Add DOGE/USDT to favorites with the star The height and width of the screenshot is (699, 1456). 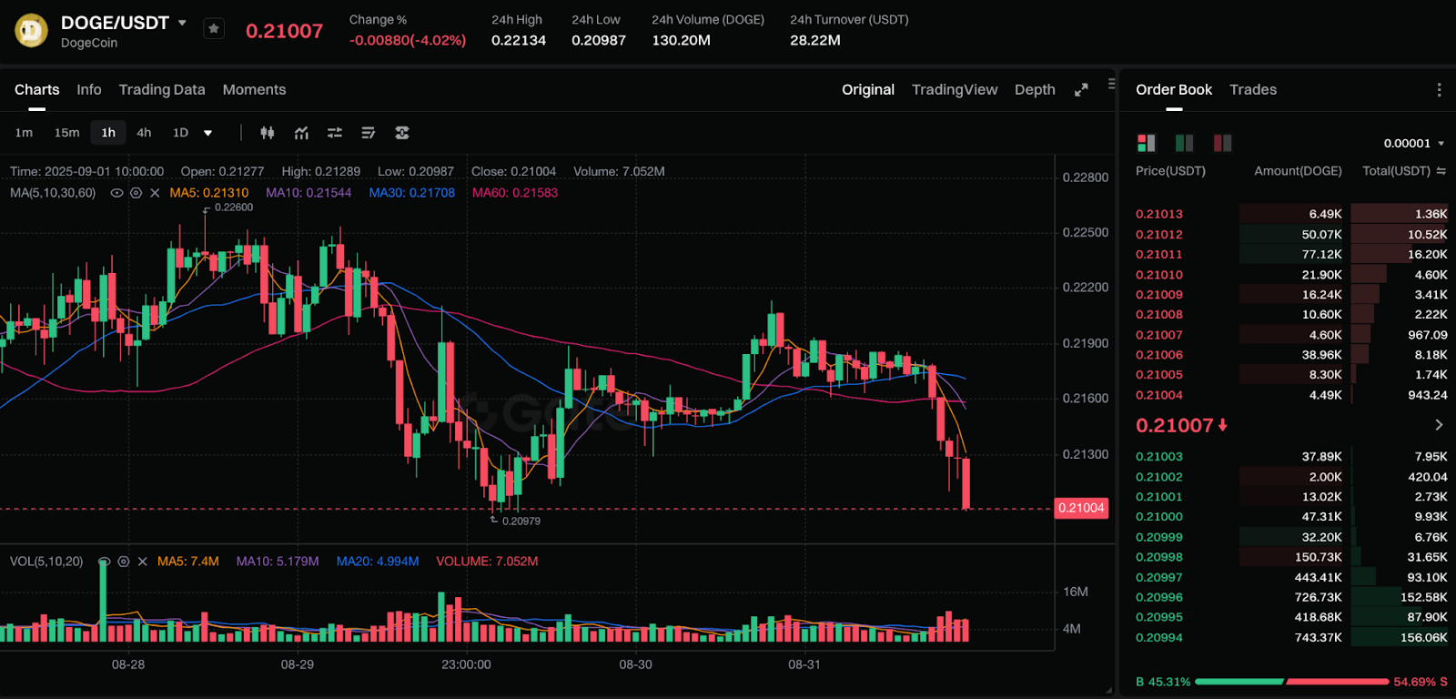(x=214, y=29)
